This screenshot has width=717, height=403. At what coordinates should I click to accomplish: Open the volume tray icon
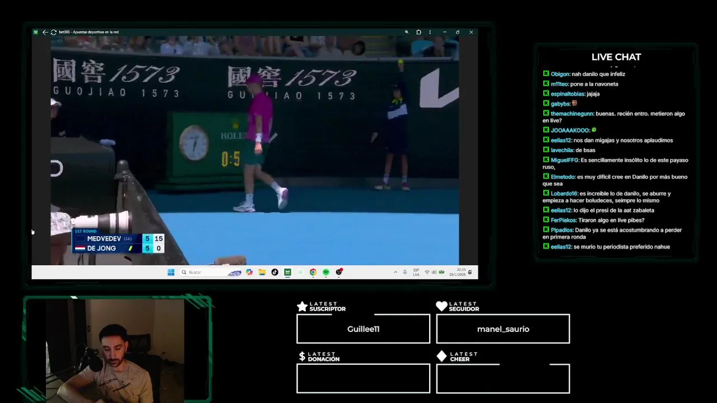coord(434,272)
